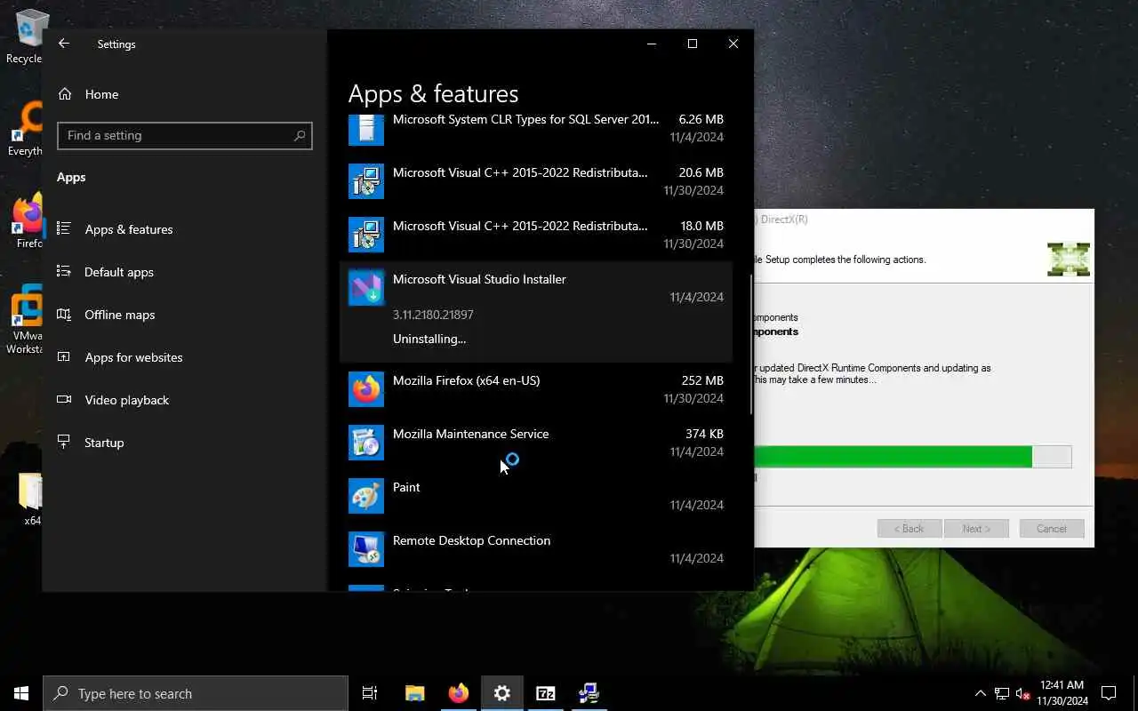This screenshot has height=711, width=1138.
Task: Click Cancel in the DirectX setup window
Action: pos(1052,528)
